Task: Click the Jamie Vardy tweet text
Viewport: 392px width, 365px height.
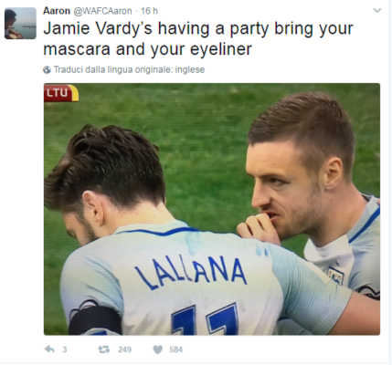Action: pyautogui.click(x=198, y=38)
